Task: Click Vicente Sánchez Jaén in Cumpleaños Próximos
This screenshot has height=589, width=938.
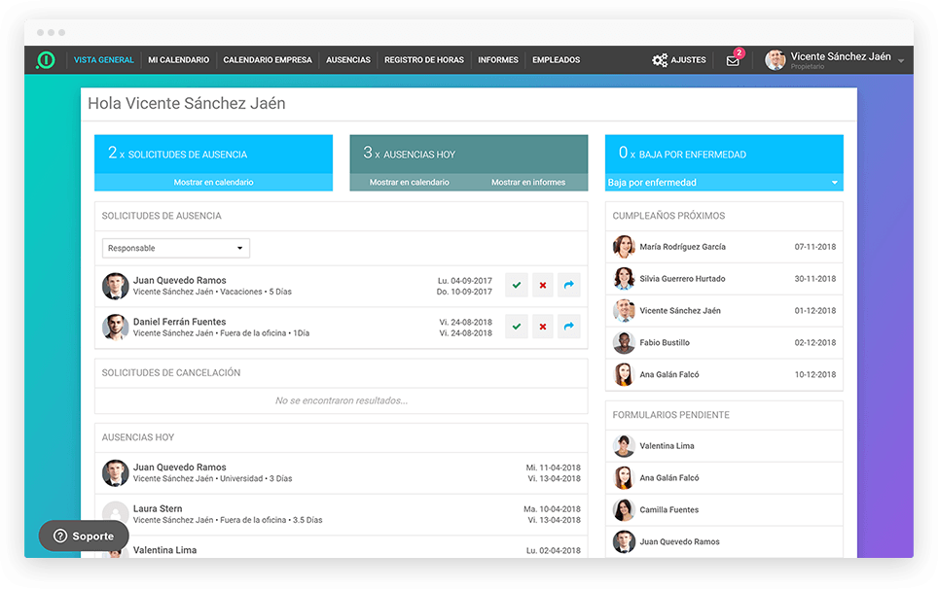Action: coord(680,311)
